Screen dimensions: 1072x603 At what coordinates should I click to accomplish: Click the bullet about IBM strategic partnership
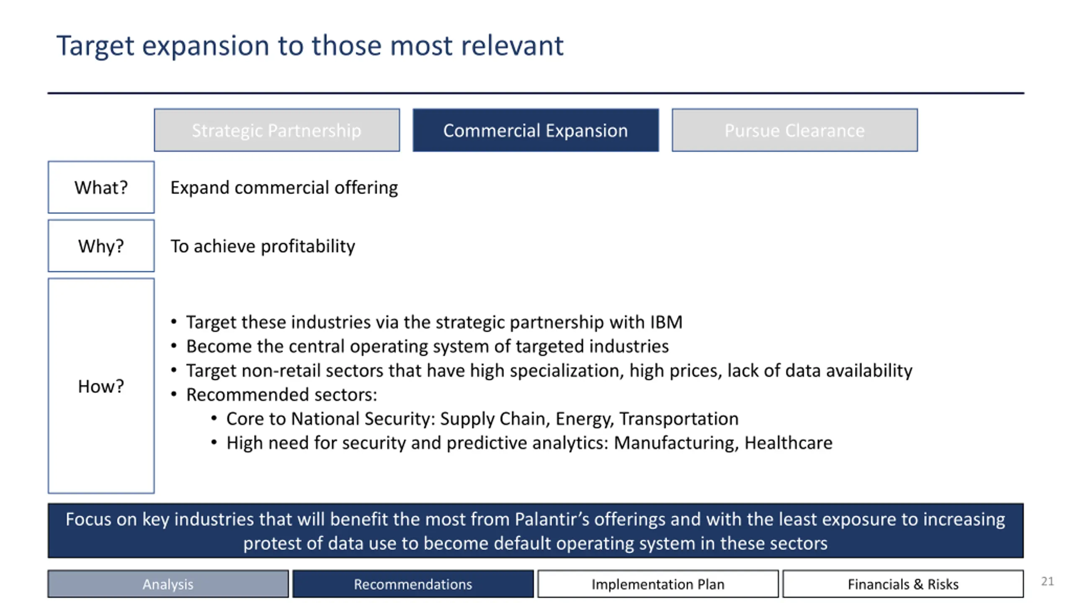pos(434,322)
